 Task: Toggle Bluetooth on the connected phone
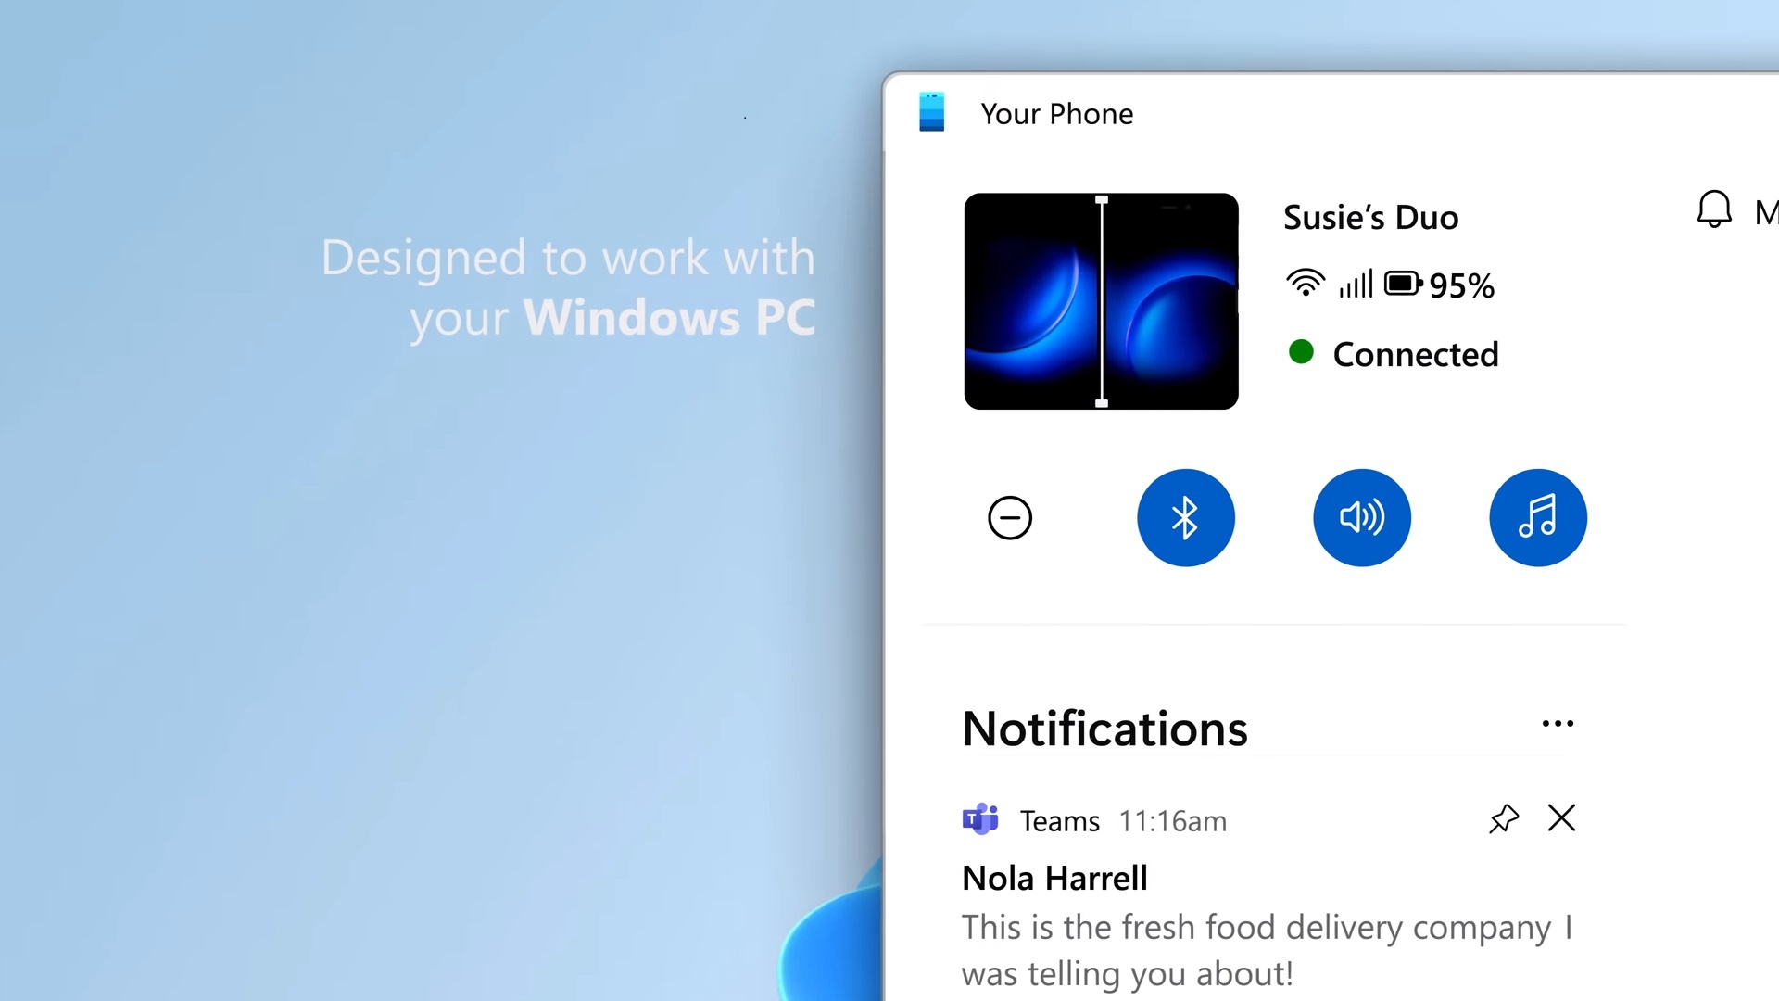(x=1184, y=517)
